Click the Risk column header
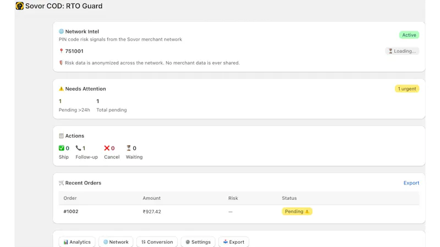Viewport: 440px width, 247px height. point(233,198)
